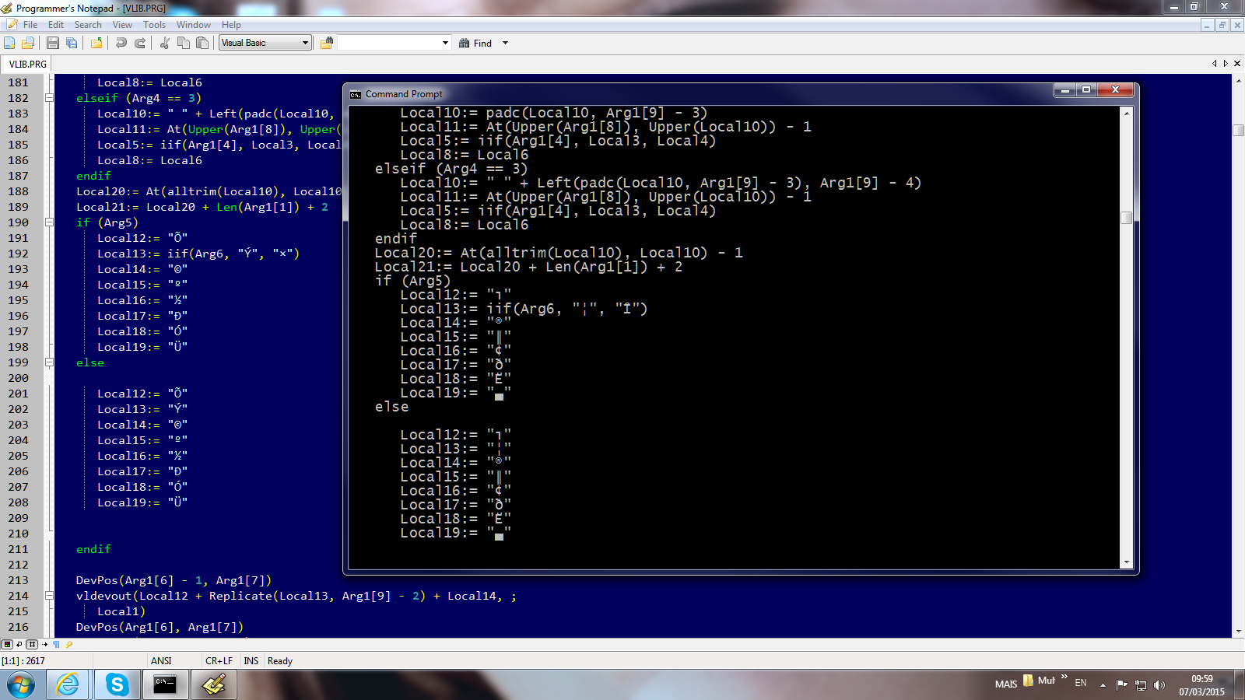Open Skype from the taskbar
The width and height of the screenshot is (1245, 700).
117,684
